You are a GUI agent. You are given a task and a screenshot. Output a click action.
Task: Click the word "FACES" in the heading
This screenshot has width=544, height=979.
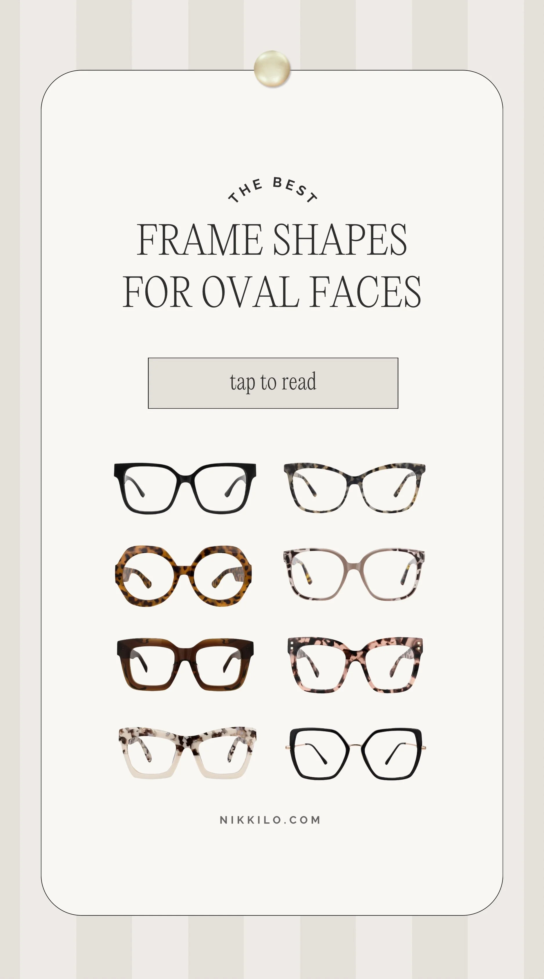pos(365,292)
